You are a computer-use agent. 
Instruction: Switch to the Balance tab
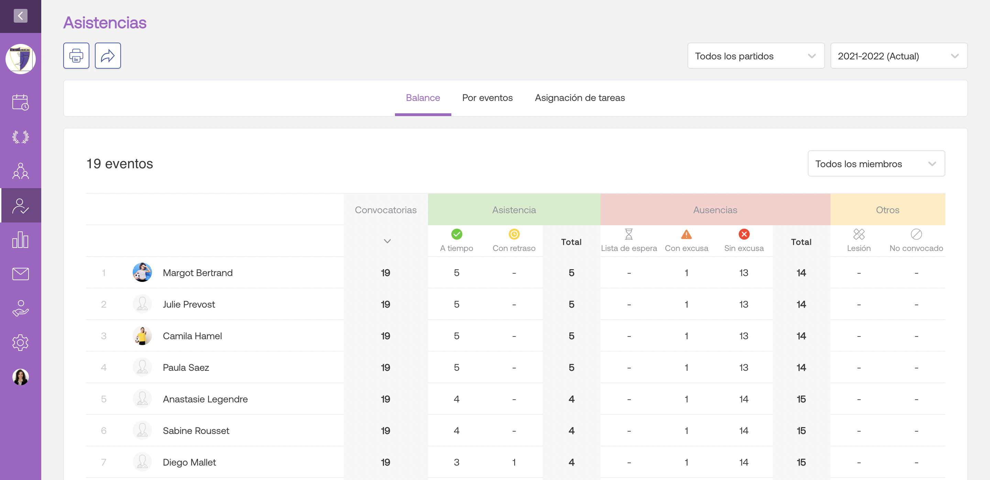[x=423, y=98]
